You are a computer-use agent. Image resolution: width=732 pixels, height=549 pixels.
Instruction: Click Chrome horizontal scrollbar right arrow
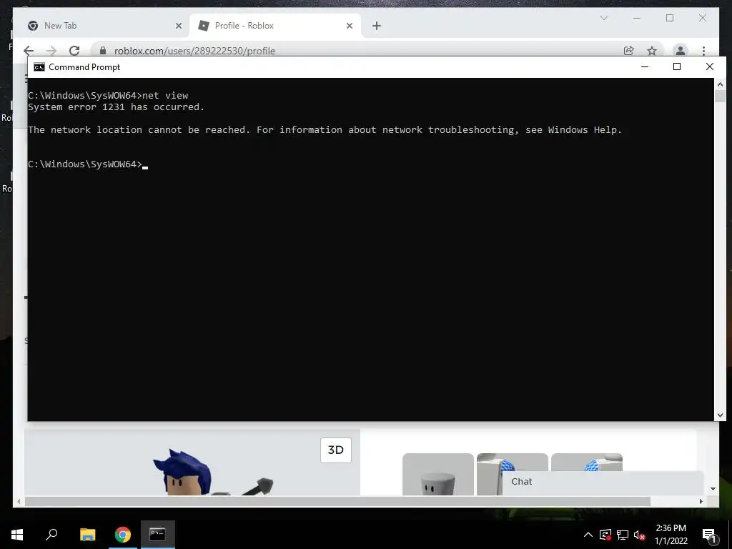pyautogui.click(x=701, y=501)
